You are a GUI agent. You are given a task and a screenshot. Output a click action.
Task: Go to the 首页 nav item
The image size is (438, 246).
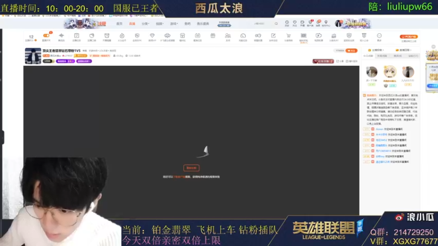pos(119,24)
